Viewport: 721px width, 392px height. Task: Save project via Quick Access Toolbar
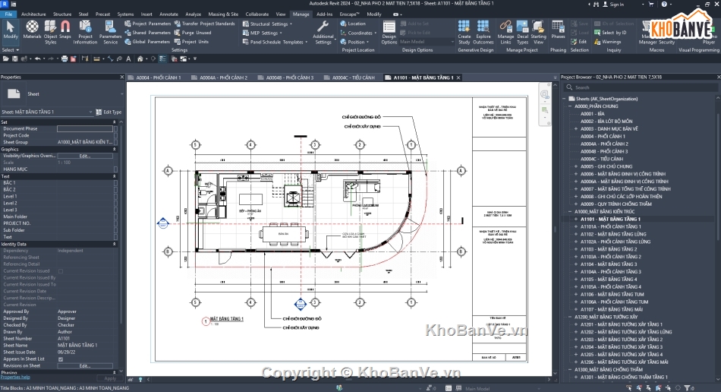[14, 59]
